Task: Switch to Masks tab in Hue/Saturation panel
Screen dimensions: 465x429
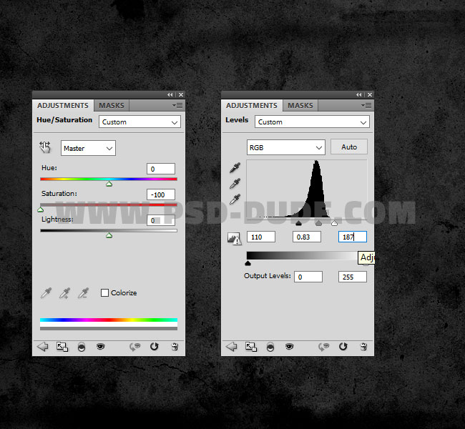Action: pos(111,106)
